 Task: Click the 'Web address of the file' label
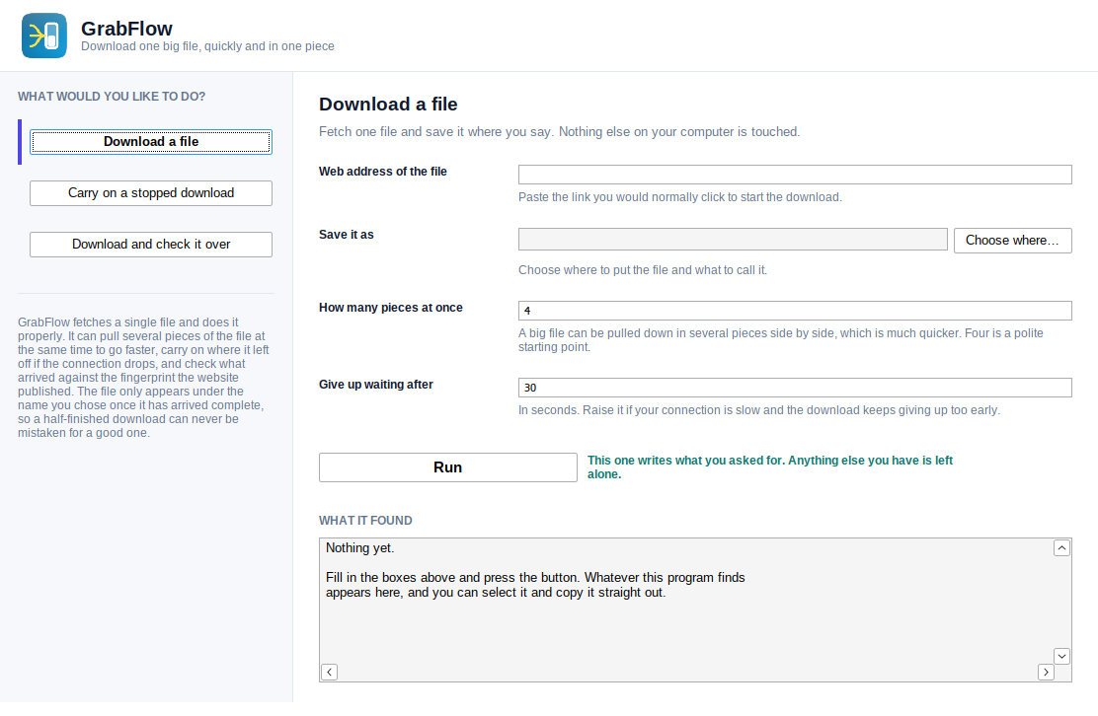click(x=383, y=172)
